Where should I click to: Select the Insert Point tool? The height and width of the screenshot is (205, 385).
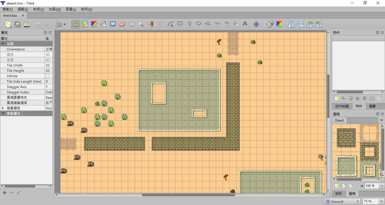click(189, 24)
